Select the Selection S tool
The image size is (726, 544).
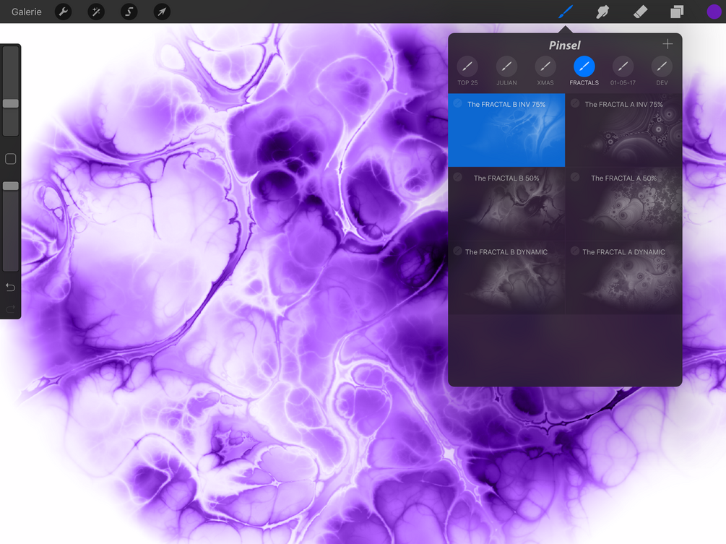pos(129,12)
